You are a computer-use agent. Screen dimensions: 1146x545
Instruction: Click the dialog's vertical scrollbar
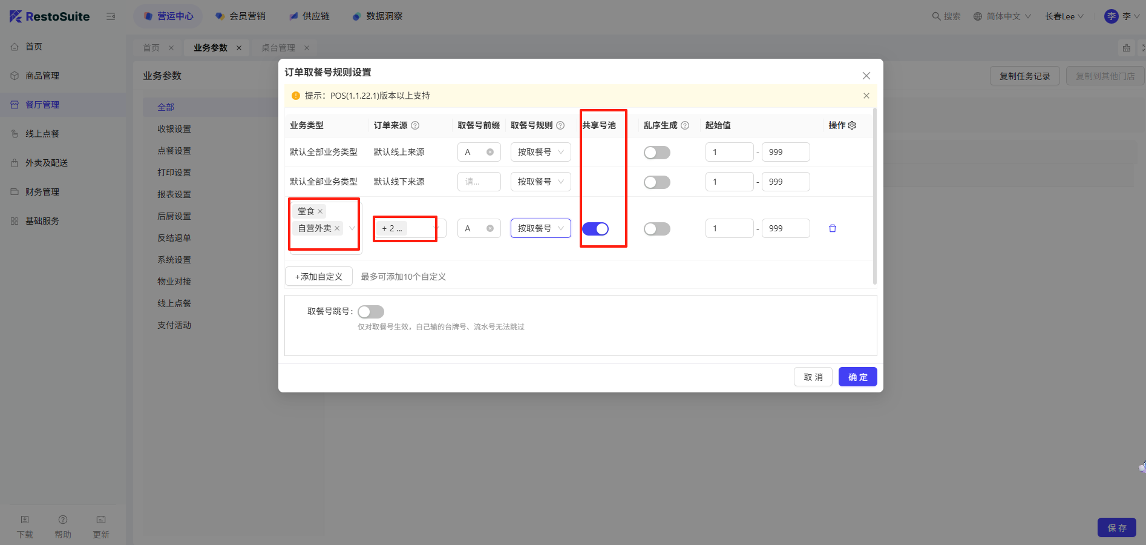(874, 194)
